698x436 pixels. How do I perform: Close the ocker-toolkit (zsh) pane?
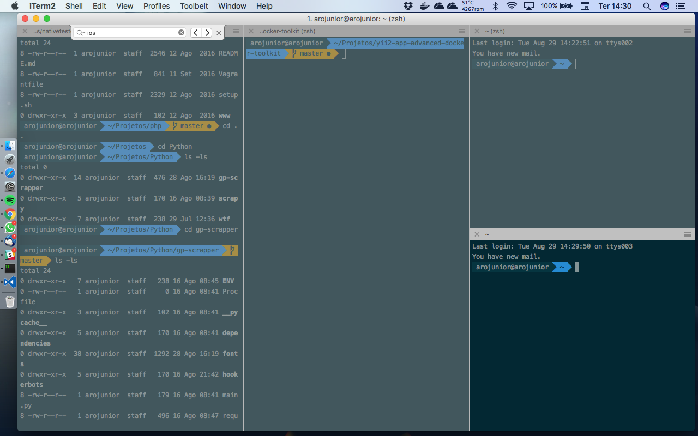pos(250,31)
